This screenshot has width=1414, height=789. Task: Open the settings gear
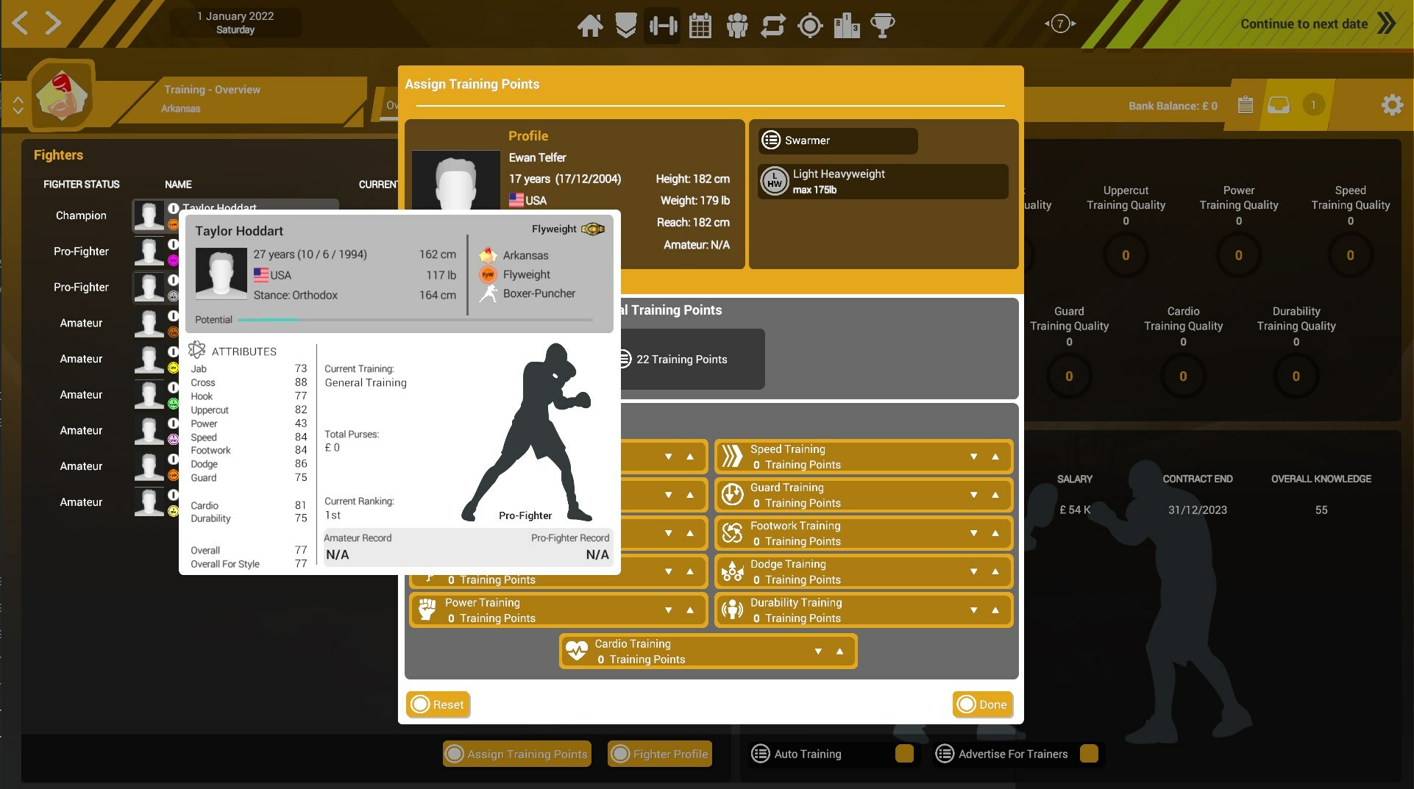tap(1392, 105)
